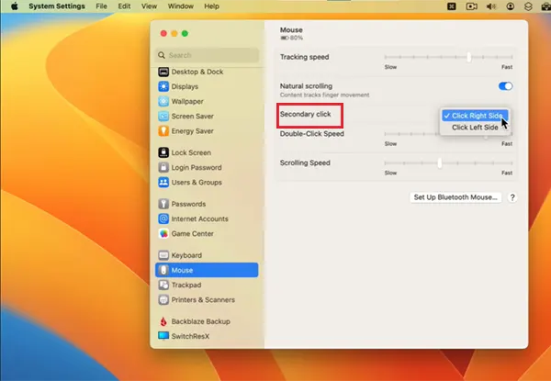
Task: Click the volume icon in menu bar
Action: point(491,6)
